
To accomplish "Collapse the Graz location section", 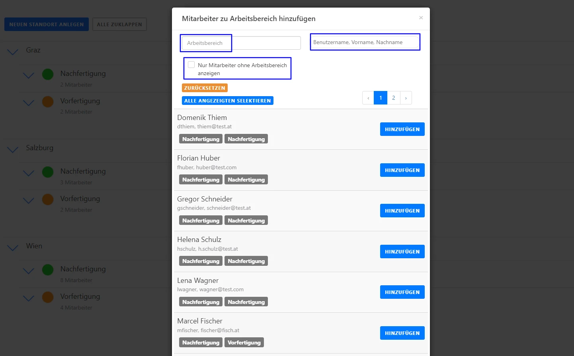I will pos(13,52).
